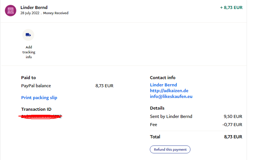260x160 pixels.
Task: Click the Total 8,73 EUR amount
Action: 233,137
